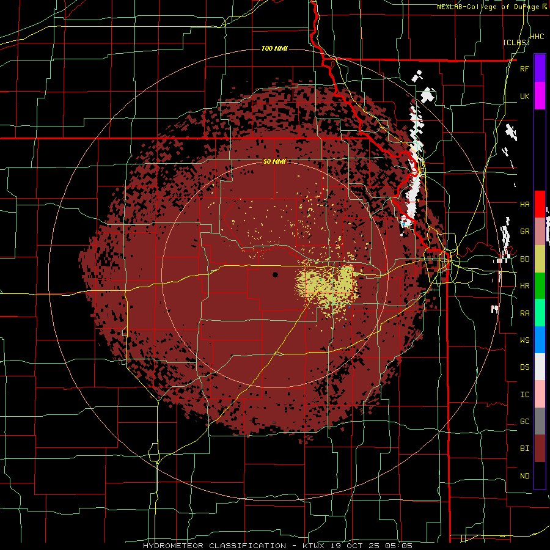This screenshot has width=550, height=550.
Task: Click the ND legend label
Action: click(x=524, y=476)
